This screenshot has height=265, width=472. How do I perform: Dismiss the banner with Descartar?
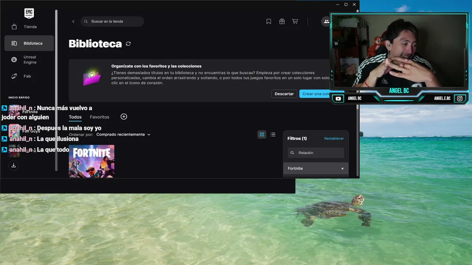[284, 94]
